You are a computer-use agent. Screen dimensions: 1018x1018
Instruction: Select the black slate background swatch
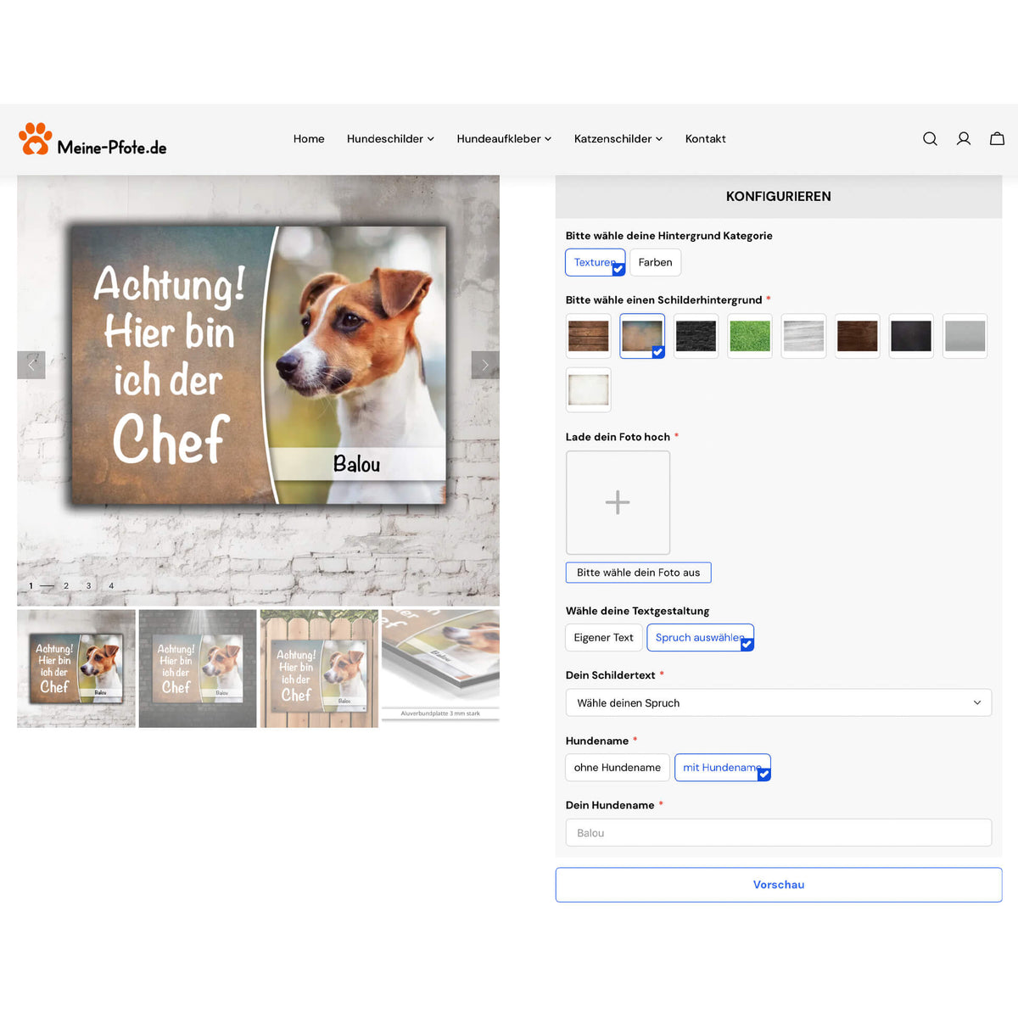[911, 336]
